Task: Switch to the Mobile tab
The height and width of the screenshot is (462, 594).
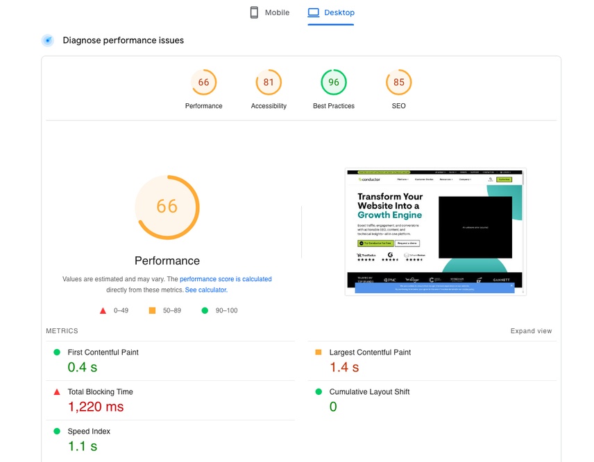Action: coord(269,12)
